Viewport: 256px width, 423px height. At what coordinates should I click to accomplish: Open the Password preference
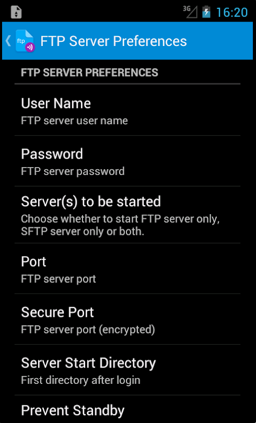[127, 161]
